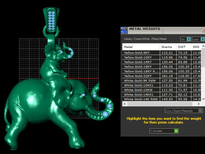Click the 130.44 grams value
205x154 pixels.
(167, 62)
